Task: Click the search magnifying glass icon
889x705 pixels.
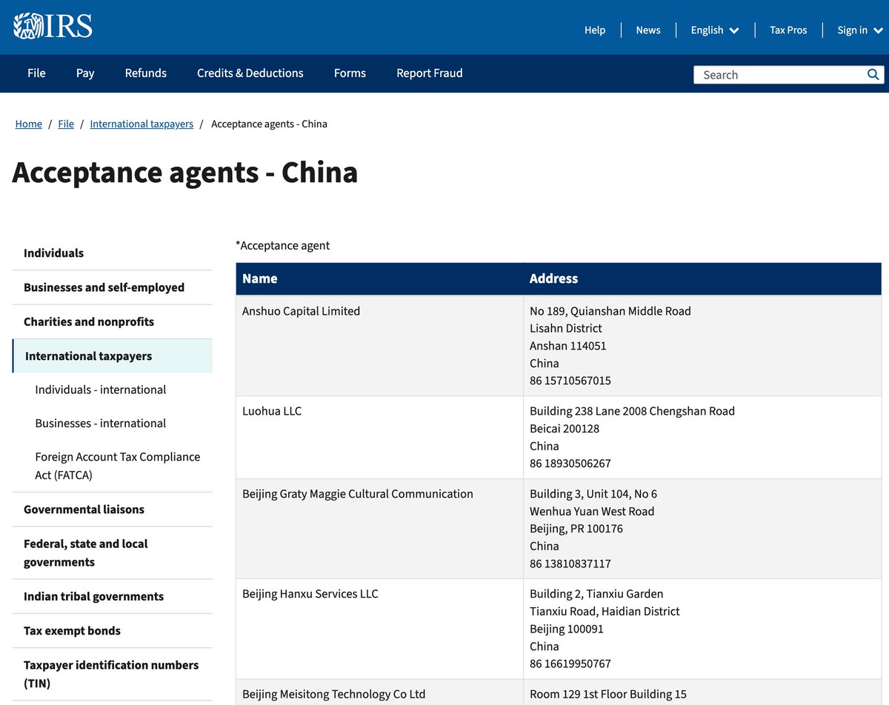Action: [x=873, y=74]
